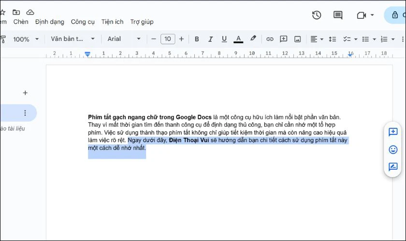Open the Văn bản text style dropdown
This screenshot has height=241, width=406.
click(72, 39)
